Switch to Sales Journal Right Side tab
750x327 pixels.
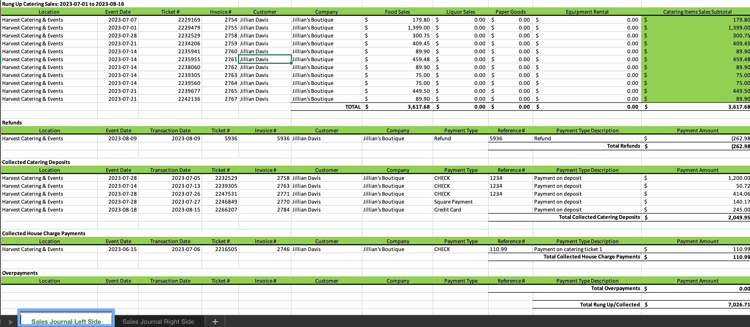pyautogui.click(x=158, y=321)
